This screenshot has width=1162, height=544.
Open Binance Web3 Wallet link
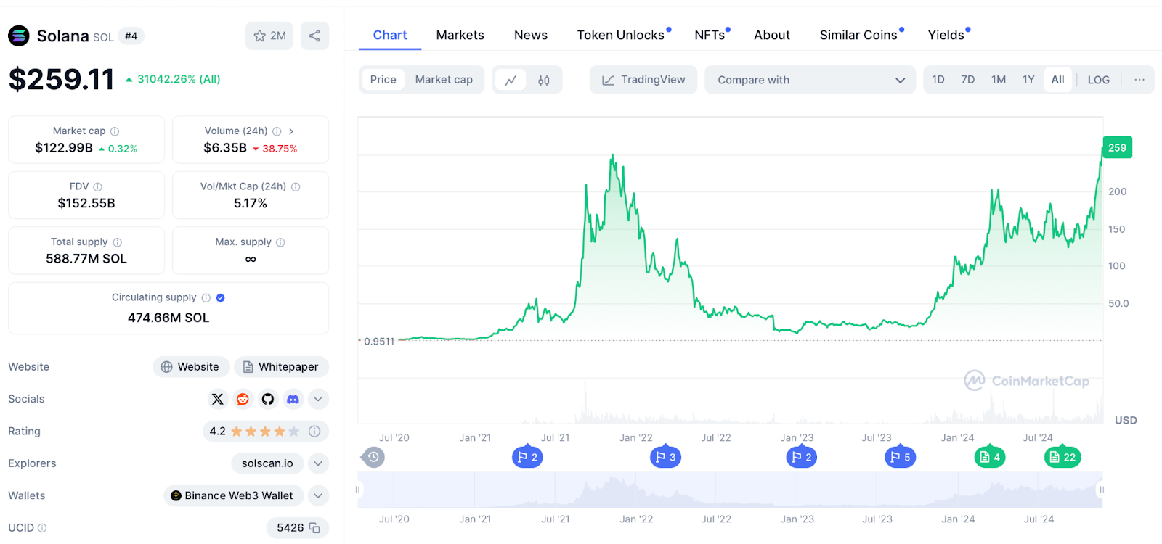click(x=233, y=495)
